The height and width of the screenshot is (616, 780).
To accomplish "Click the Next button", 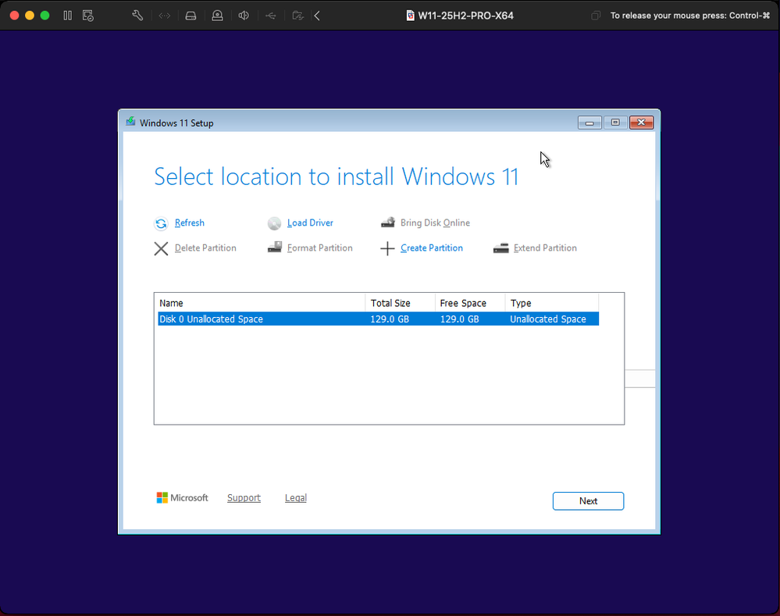I will (588, 501).
